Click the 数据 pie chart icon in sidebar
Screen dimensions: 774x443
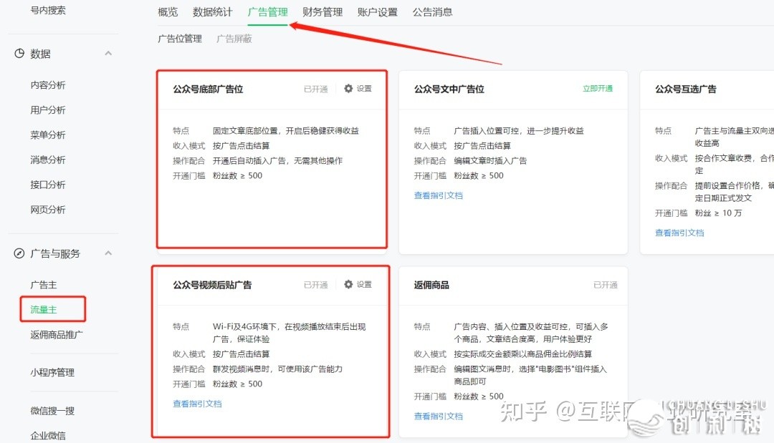pyautogui.click(x=19, y=53)
